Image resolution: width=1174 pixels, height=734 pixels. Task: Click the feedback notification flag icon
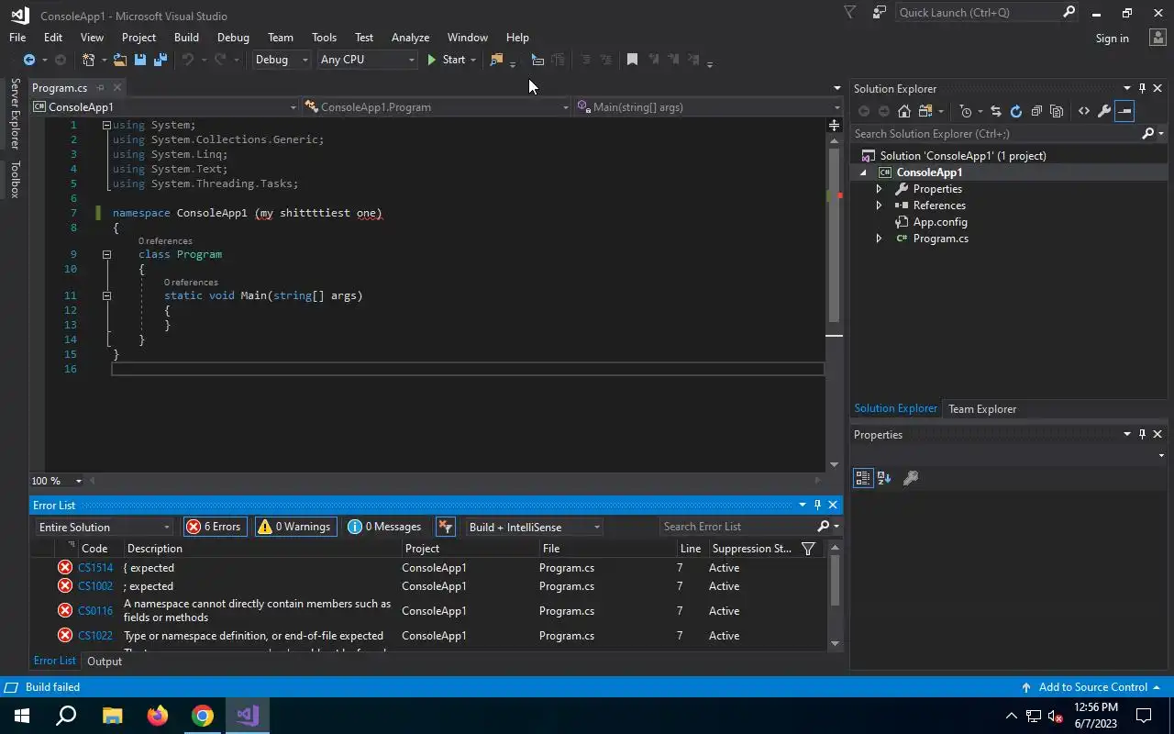pos(850,13)
